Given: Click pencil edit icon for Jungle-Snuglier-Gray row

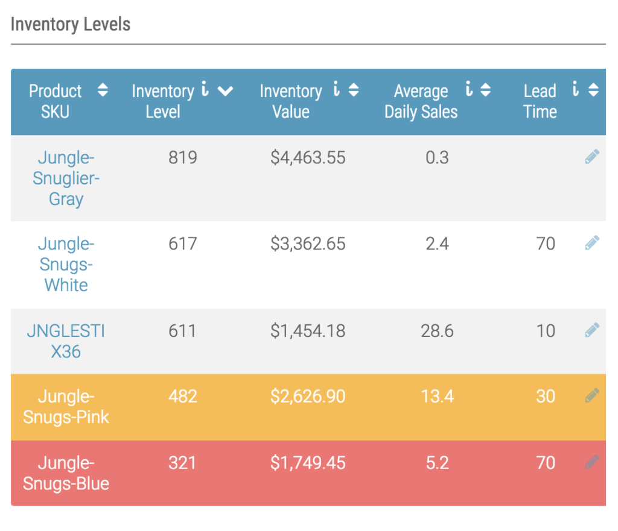Looking at the screenshot, I should 592,157.
